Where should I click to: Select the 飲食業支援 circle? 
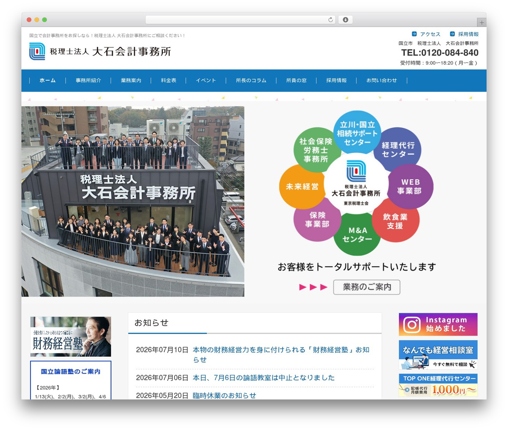(x=395, y=221)
